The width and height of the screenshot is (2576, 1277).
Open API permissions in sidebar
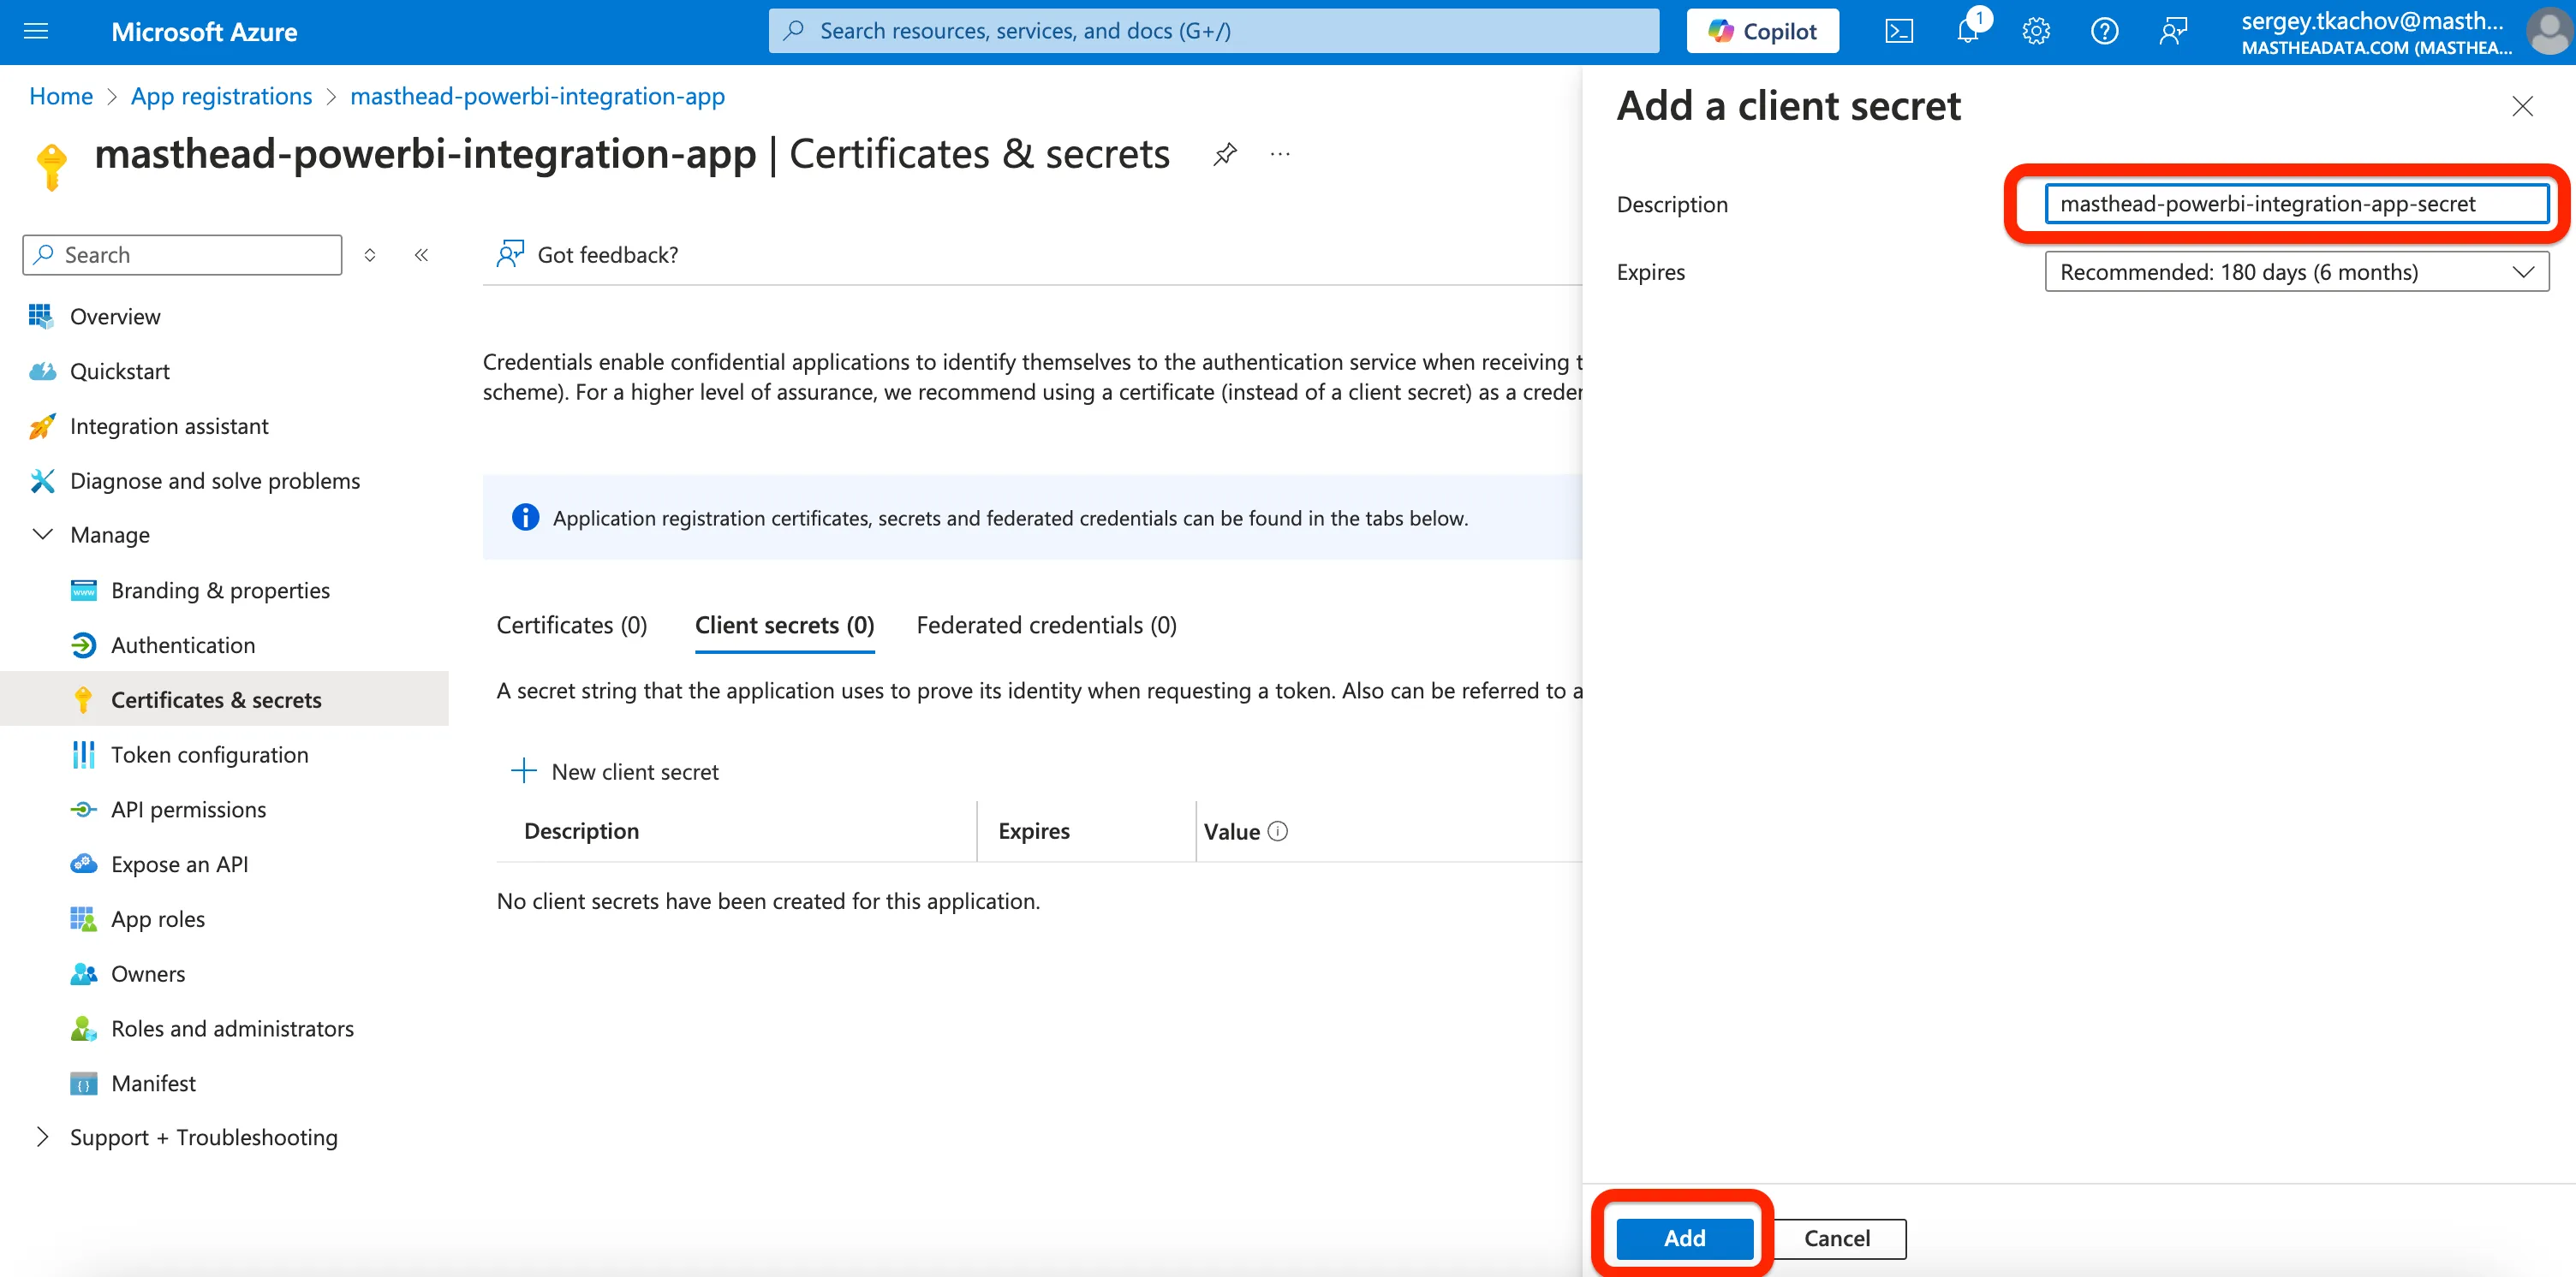tap(188, 810)
